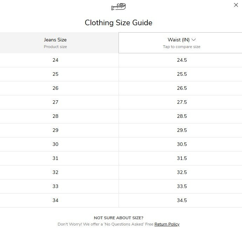Image resolution: width=242 pixels, height=228 pixels.
Task: Select jeans size 32 row
Action: (55, 172)
